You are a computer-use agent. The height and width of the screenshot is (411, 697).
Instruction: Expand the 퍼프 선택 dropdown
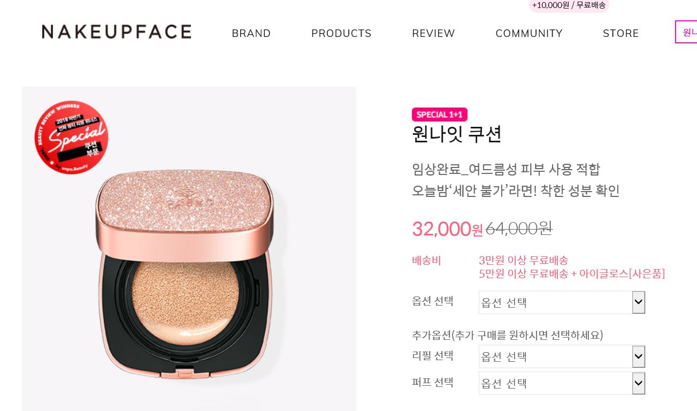[562, 383]
